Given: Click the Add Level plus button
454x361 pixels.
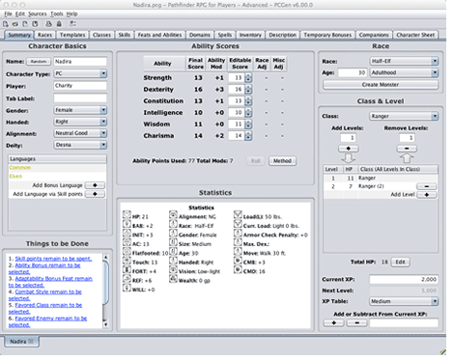Looking at the screenshot, I should click(x=427, y=195).
